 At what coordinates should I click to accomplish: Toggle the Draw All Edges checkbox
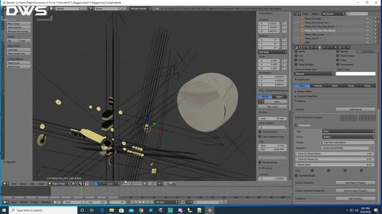(x=296, y=64)
